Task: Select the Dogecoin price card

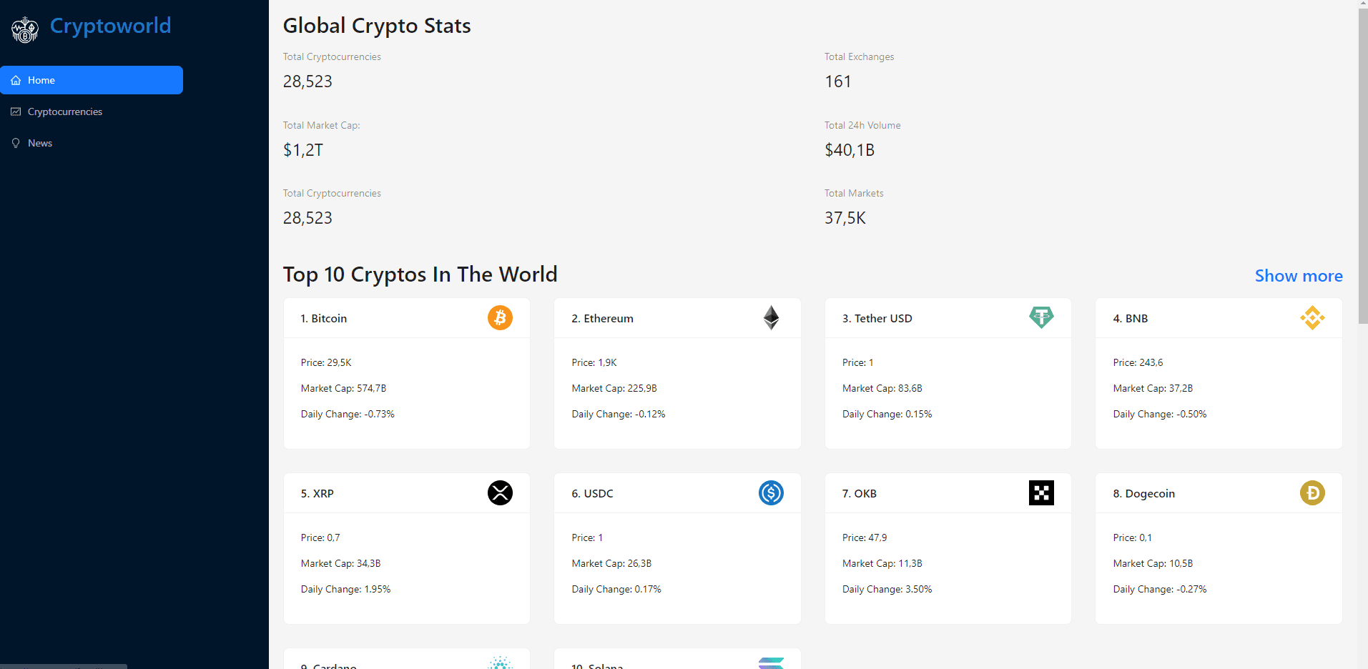Action: pyautogui.click(x=1218, y=548)
